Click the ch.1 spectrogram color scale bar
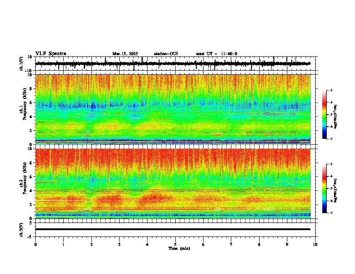This screenshot has width=355, height=274. [x=324, y=115]
